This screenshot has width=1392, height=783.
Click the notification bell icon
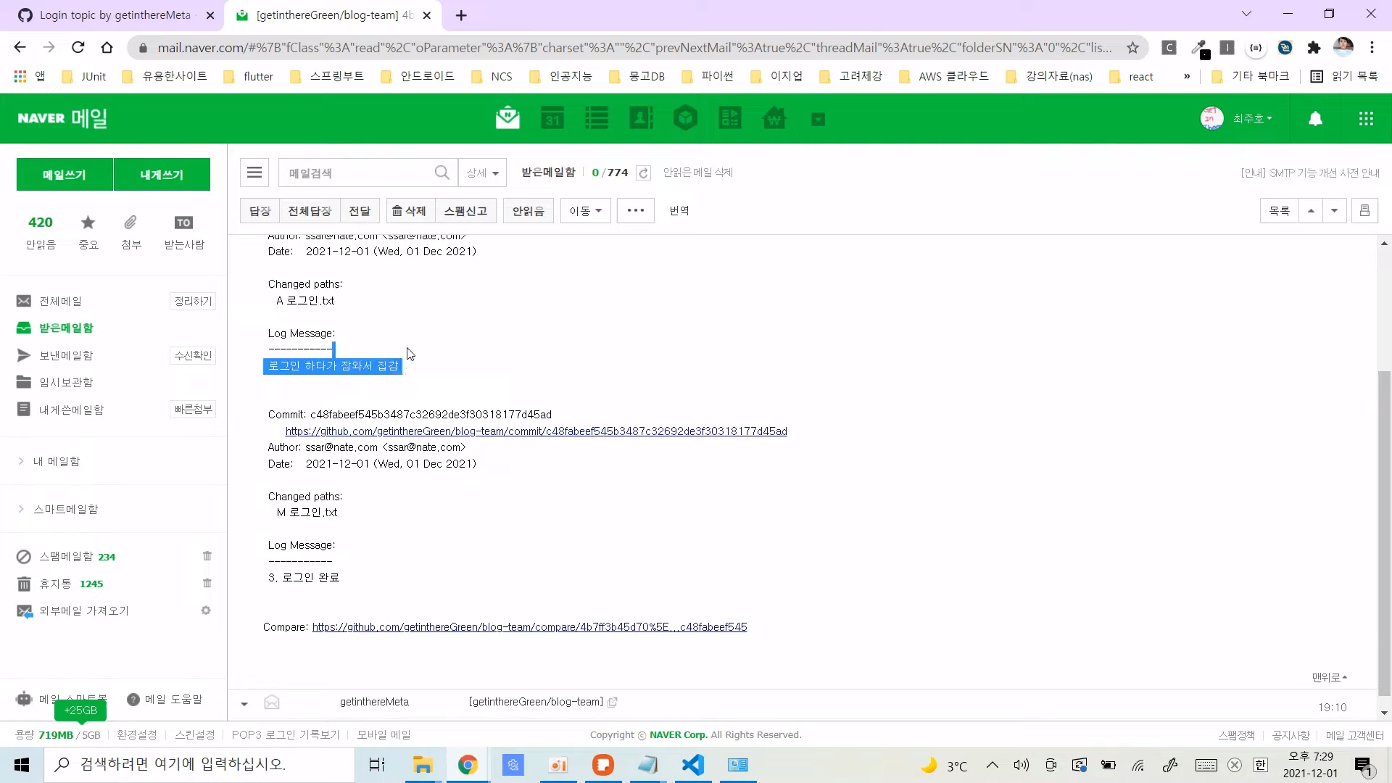pyautogui.click(x=1315, y=119)
